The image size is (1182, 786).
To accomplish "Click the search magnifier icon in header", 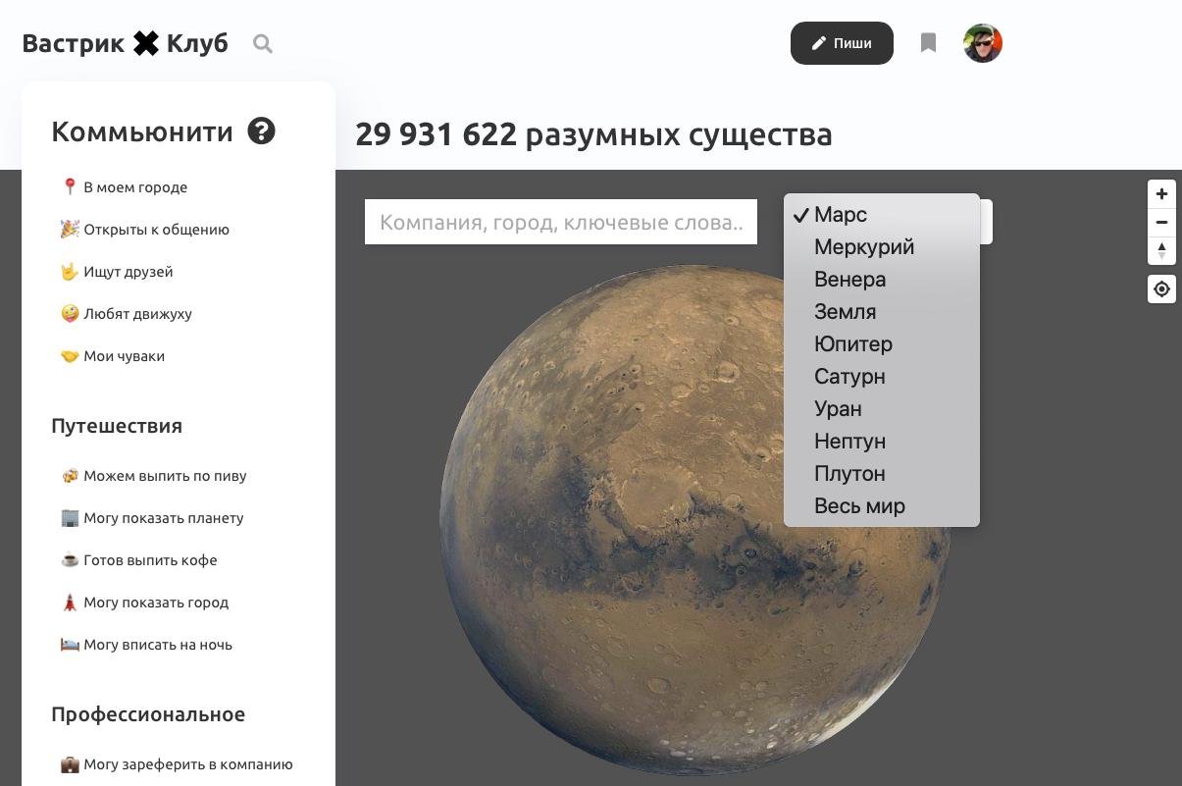I will click(262, 44).
